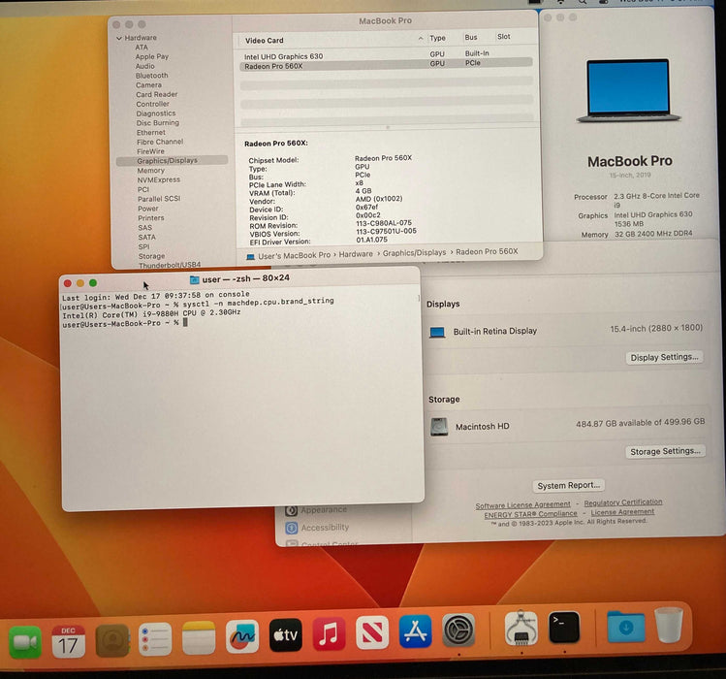Click the Accessibility icon in Settings sidebar

coord(291,528)
